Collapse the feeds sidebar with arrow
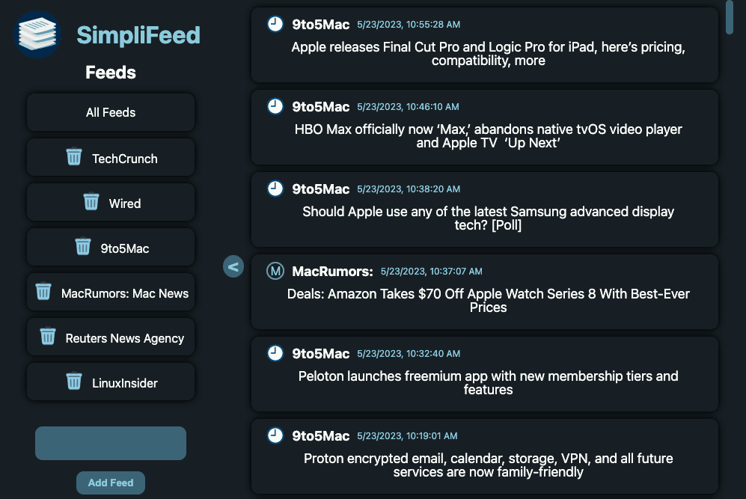 pos(233,266)
